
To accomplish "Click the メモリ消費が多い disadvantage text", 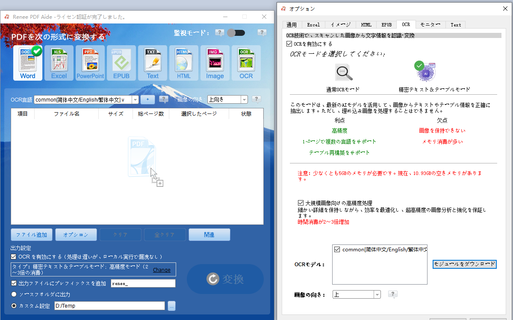I will coord(442,142).
